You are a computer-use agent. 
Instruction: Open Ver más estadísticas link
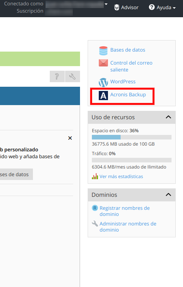pos(121,177)
